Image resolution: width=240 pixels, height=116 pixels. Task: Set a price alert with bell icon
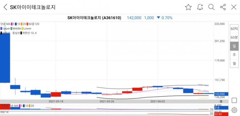[200, 7]
